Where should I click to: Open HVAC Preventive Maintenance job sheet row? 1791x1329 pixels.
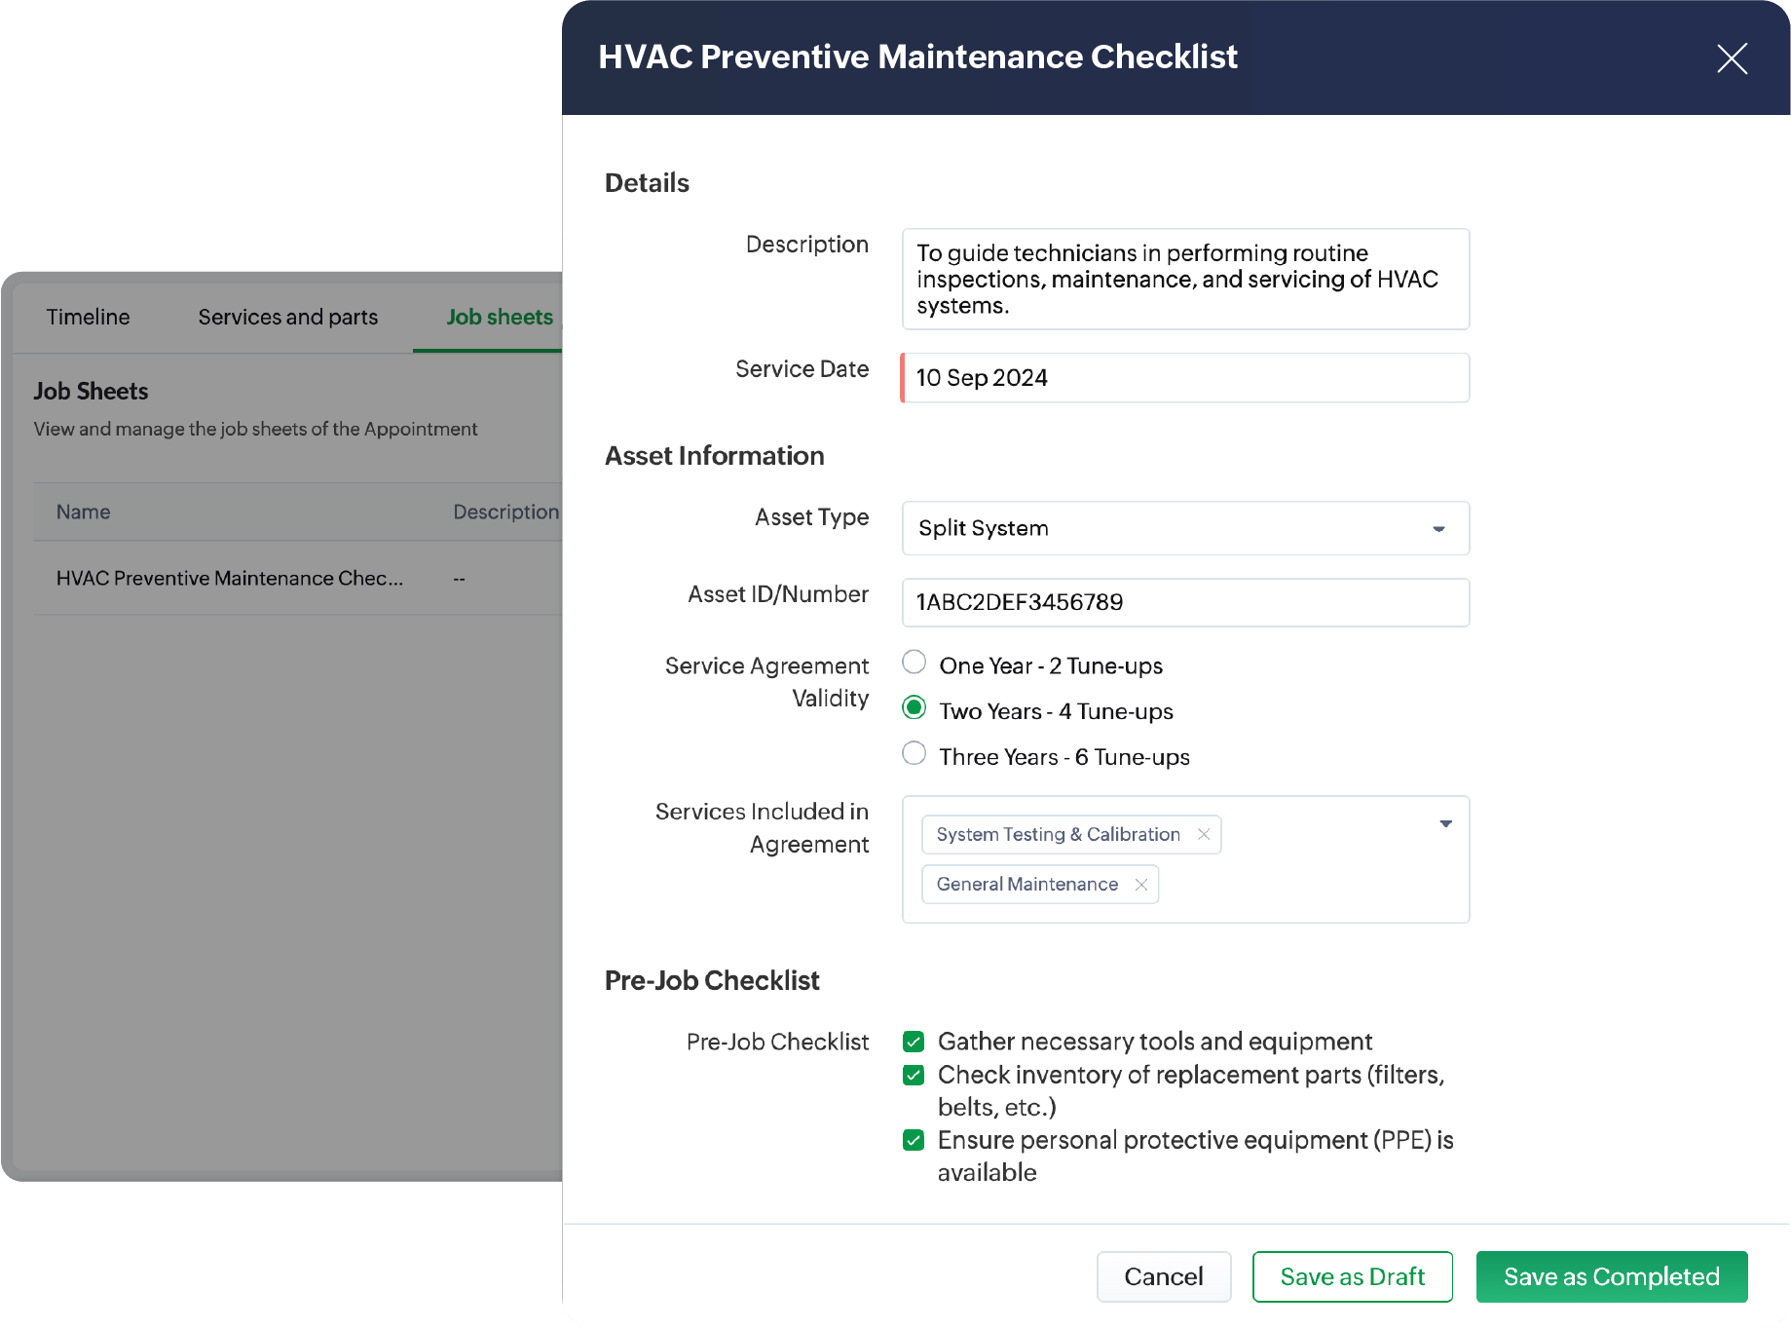230,579
